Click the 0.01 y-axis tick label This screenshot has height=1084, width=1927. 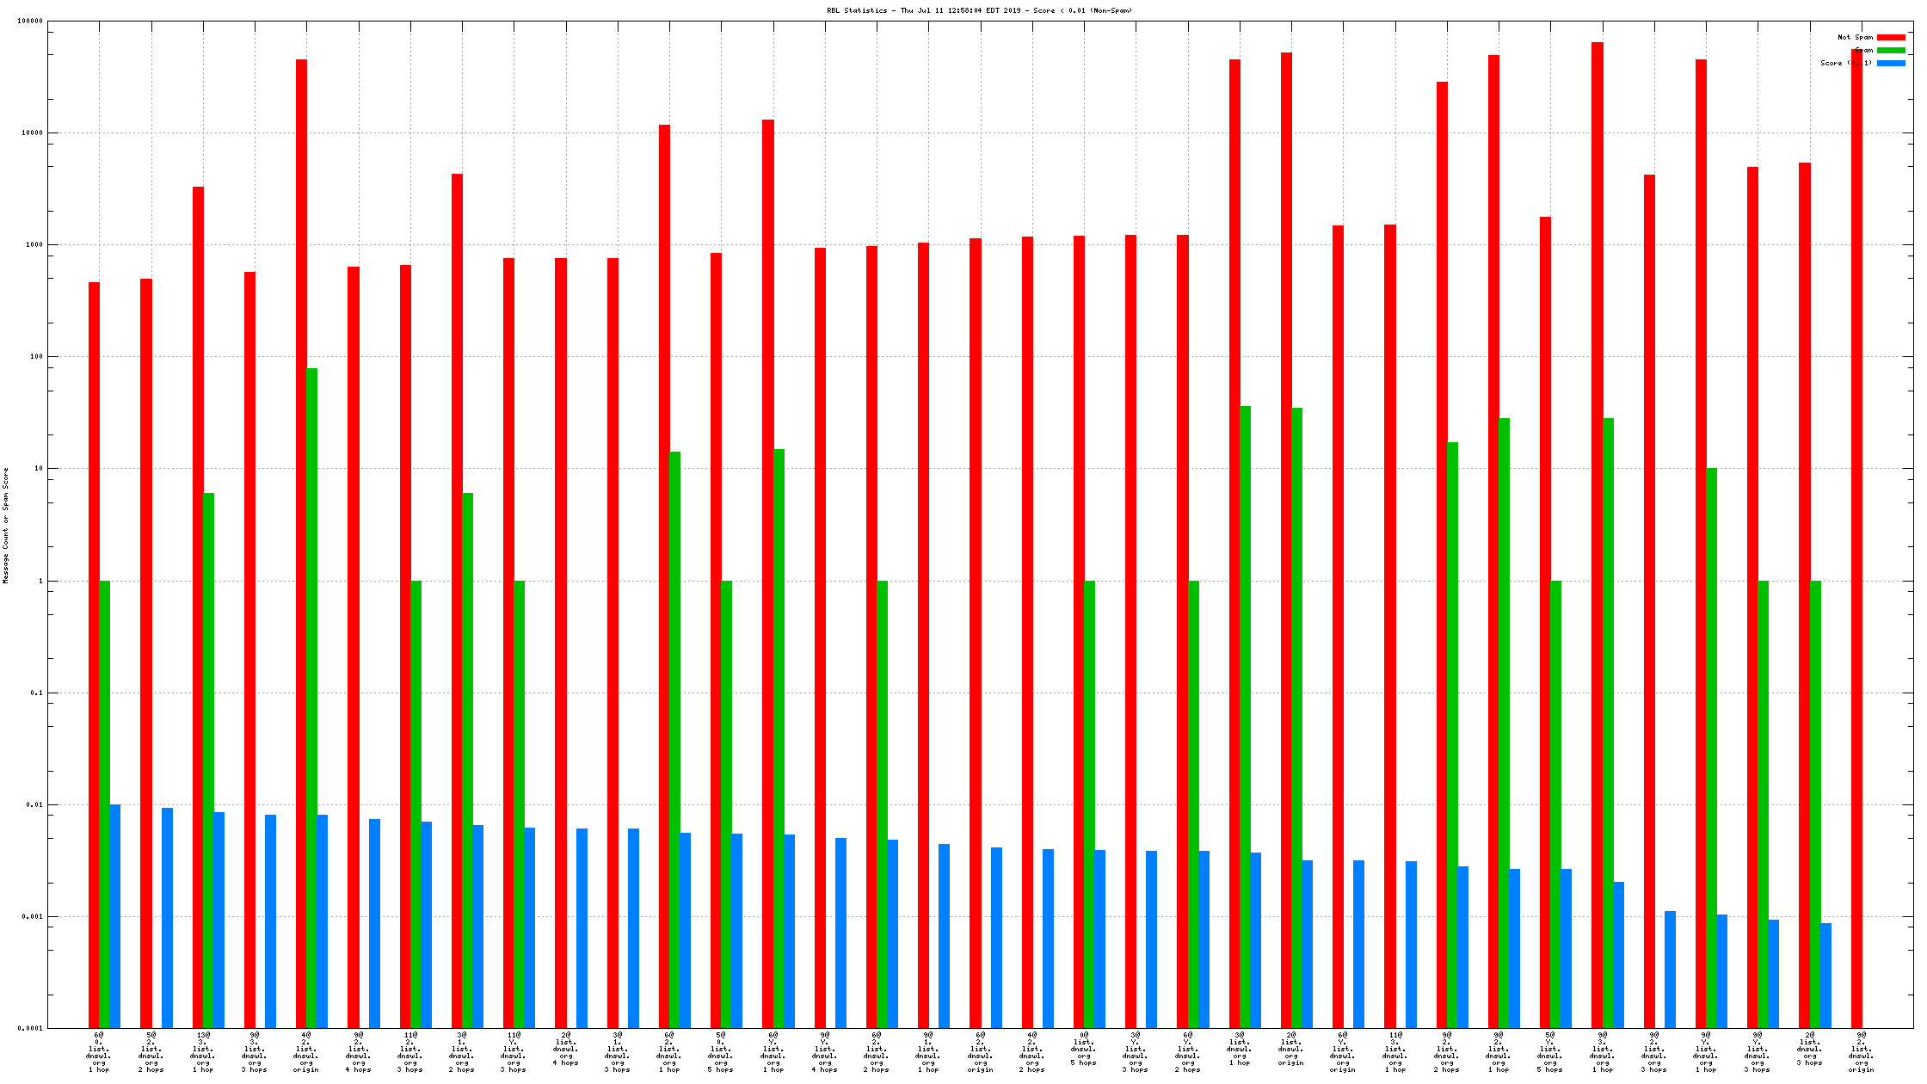[34, 805]
